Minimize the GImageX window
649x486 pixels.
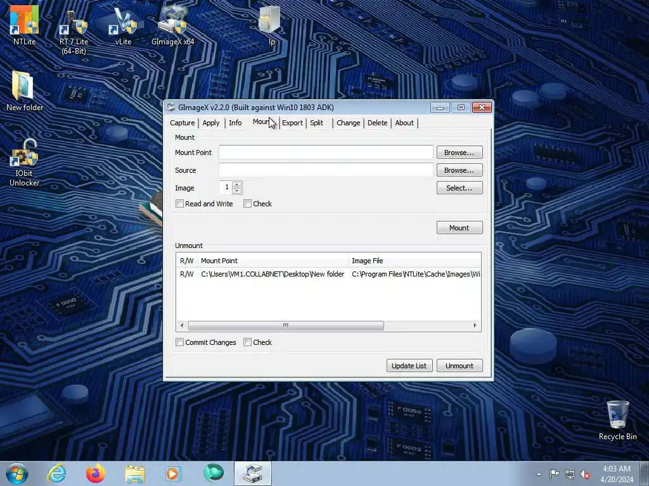coord(440,108)
